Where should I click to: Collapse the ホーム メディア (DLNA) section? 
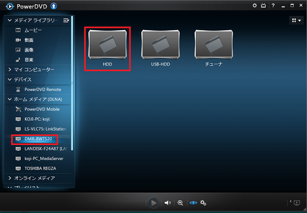pos(9,99)
